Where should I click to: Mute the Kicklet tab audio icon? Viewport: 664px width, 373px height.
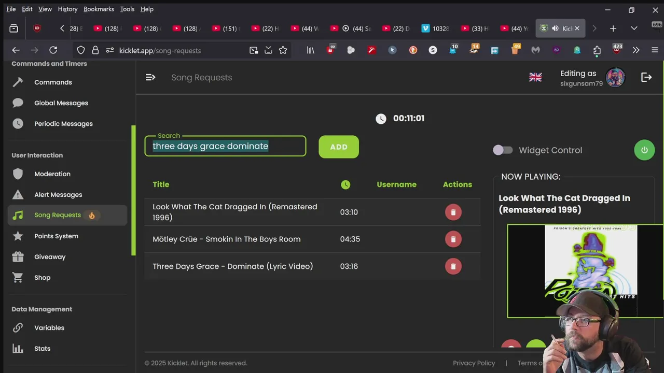(555, 28)
